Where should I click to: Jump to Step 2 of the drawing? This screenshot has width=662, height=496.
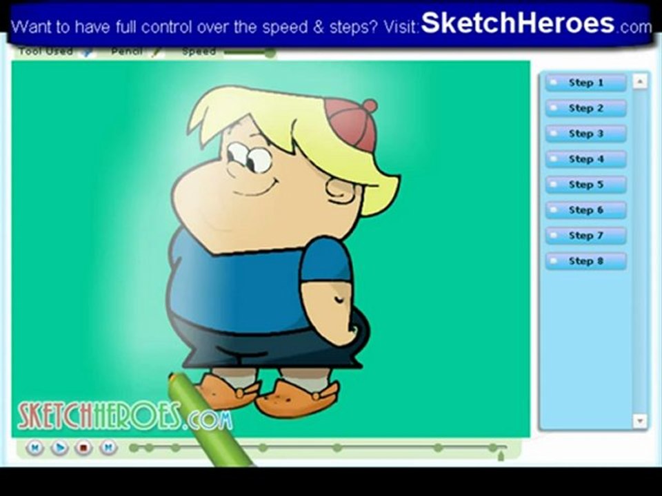click(x=585, y=108)
